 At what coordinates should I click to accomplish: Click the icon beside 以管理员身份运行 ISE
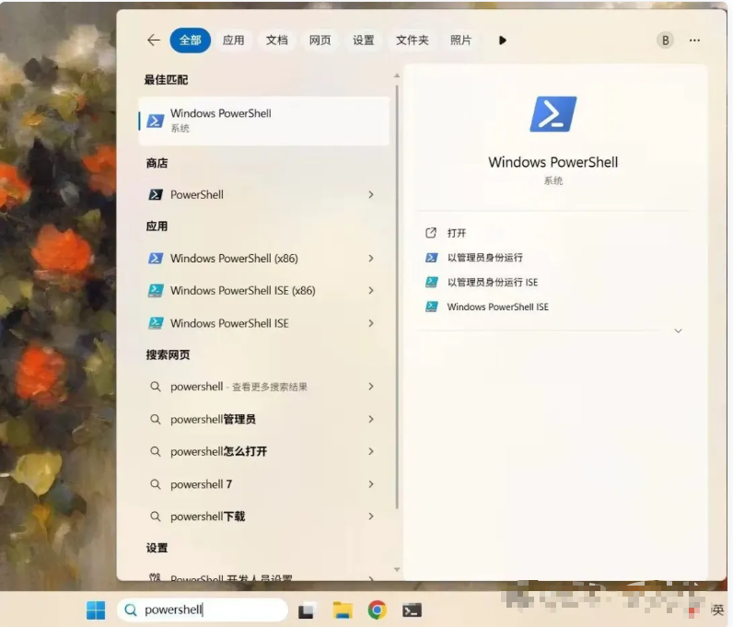431,283
